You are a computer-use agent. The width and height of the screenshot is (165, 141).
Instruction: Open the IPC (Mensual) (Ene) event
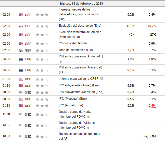71,99
